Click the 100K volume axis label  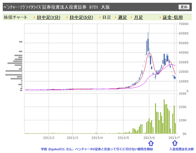coord(183,120)
